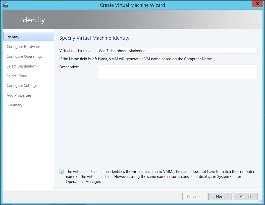This screenshot has width=265, height=205.
Task: Click the Previous button
Action: tap(194, 196)
